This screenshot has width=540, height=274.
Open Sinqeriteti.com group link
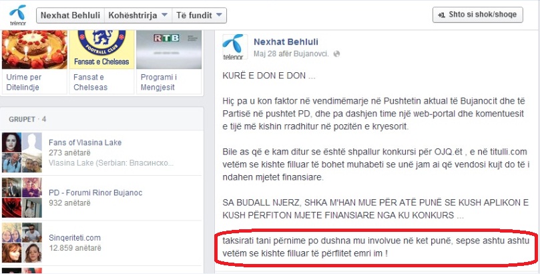(x=75, y=238)
